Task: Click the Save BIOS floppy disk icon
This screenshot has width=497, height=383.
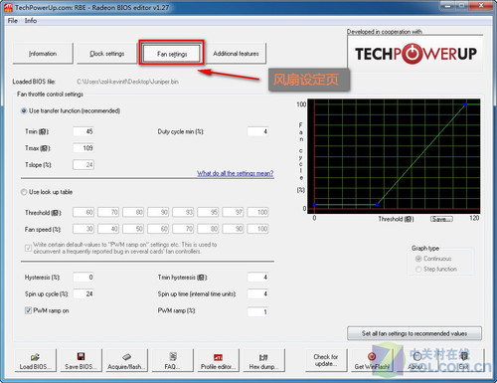Action: tap(81, 360)
